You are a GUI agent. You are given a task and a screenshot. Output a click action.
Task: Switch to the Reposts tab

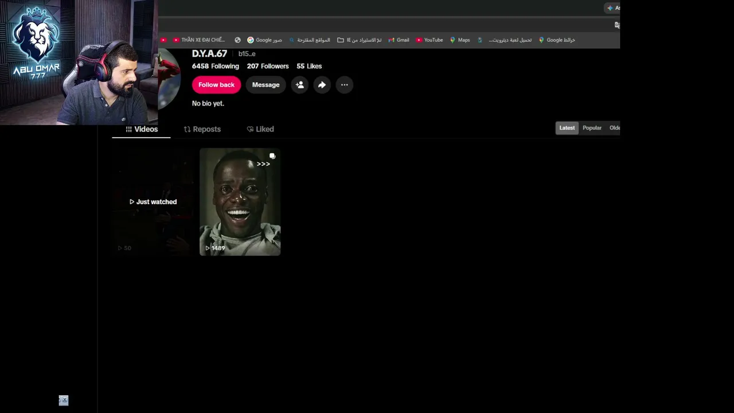202,129
